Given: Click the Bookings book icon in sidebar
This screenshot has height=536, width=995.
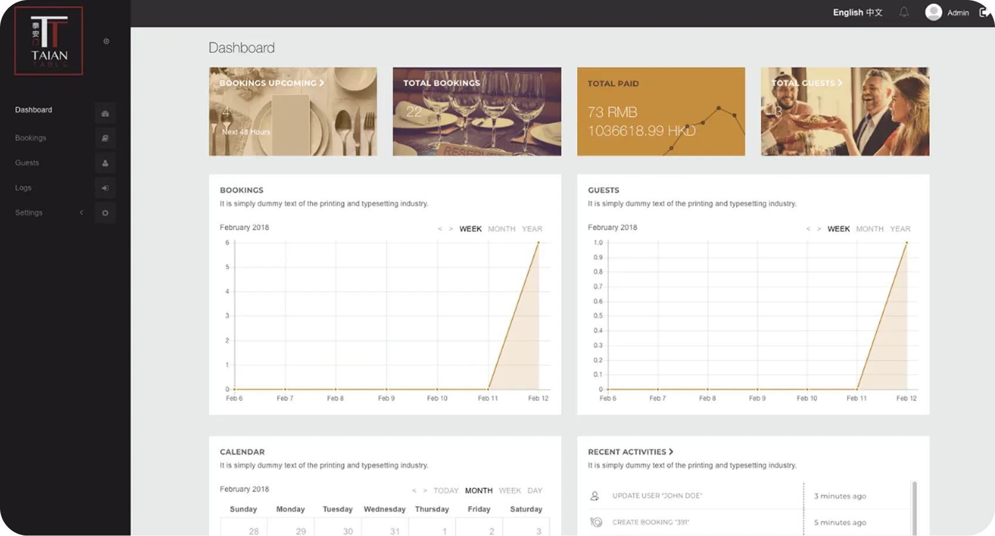Looking at the screenshot, I should coord(105,138).
